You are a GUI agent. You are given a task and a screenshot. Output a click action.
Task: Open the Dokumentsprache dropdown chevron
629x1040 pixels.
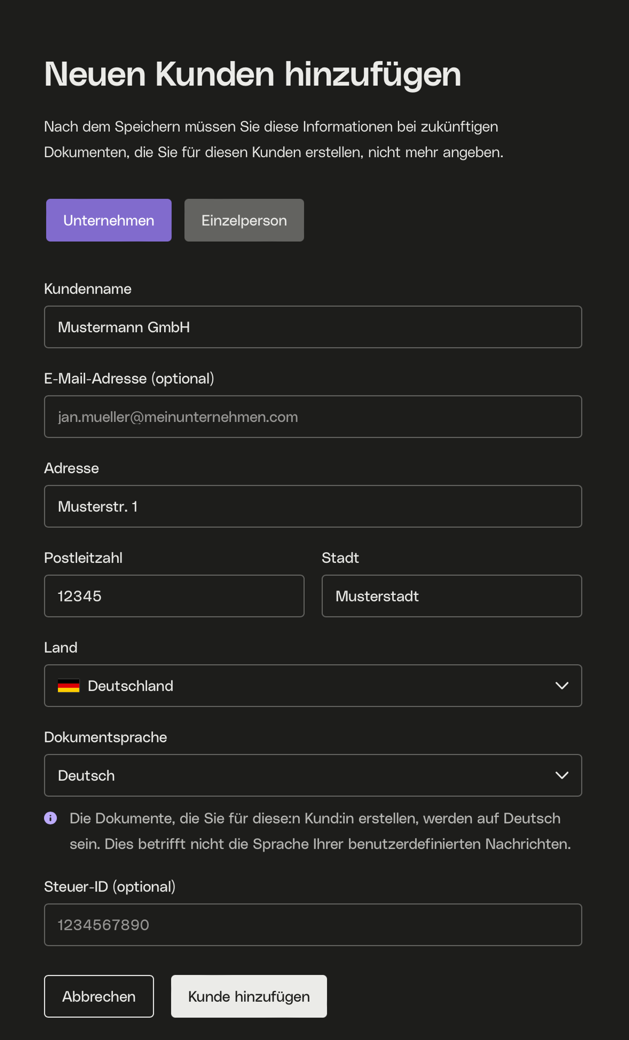click(562, 775)
